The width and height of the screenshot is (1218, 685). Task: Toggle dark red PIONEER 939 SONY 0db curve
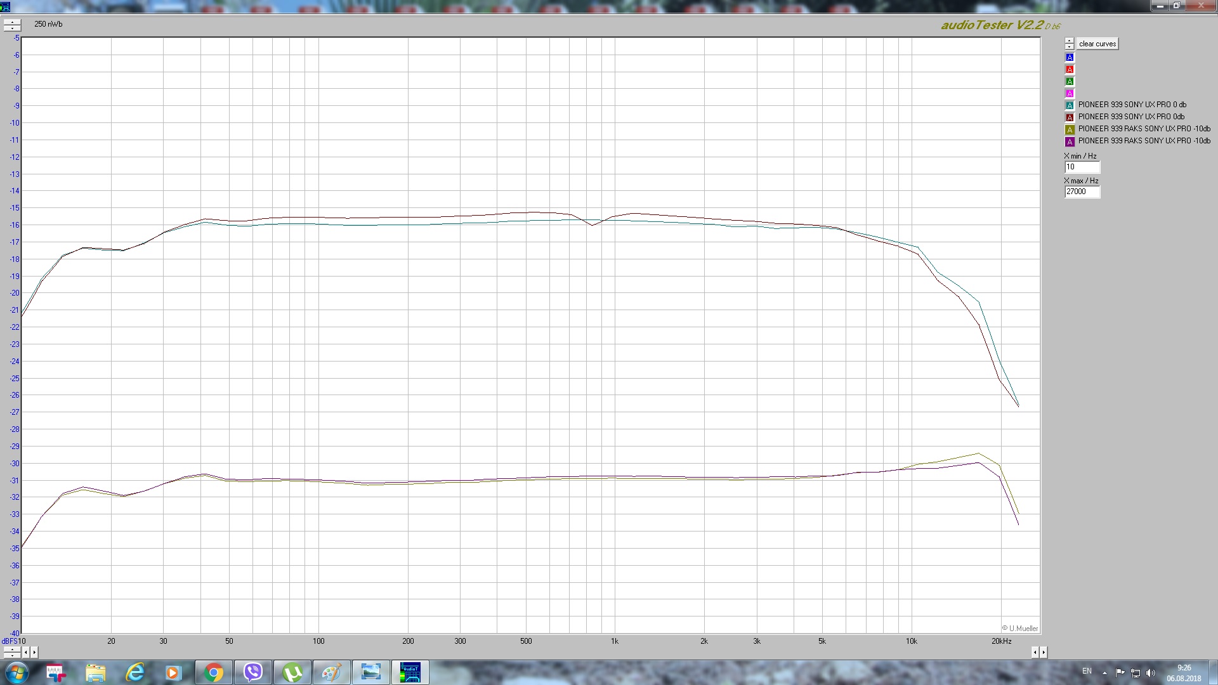click(1070, 117)
